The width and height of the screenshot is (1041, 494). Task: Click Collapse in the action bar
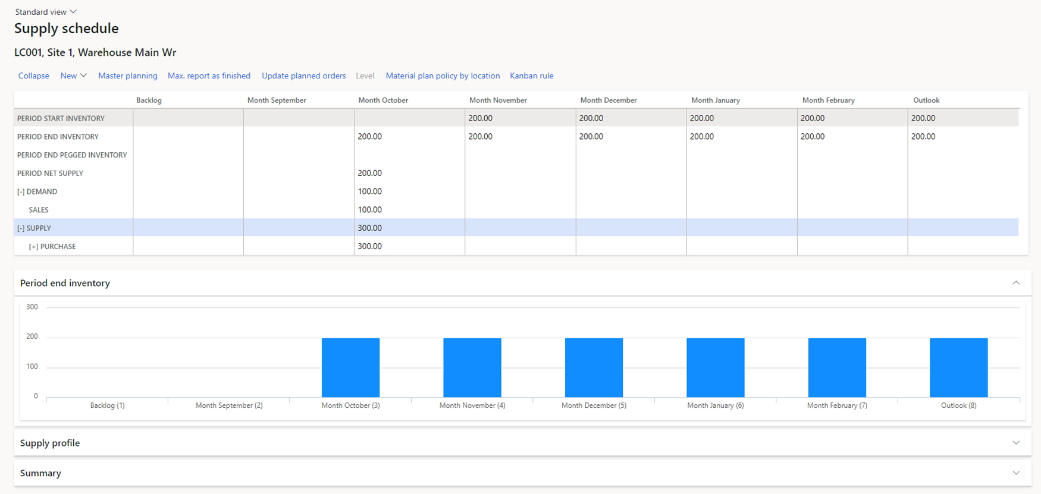click(x=33, y=75)
